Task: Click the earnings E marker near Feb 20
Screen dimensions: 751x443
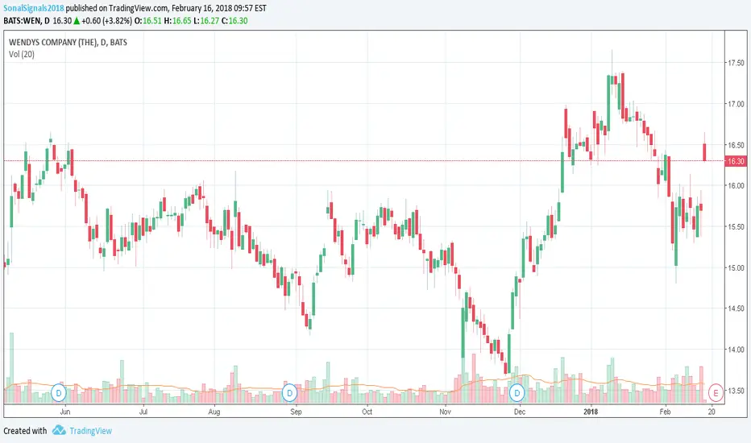Action: pyautogui.click(x=716, y=393)
